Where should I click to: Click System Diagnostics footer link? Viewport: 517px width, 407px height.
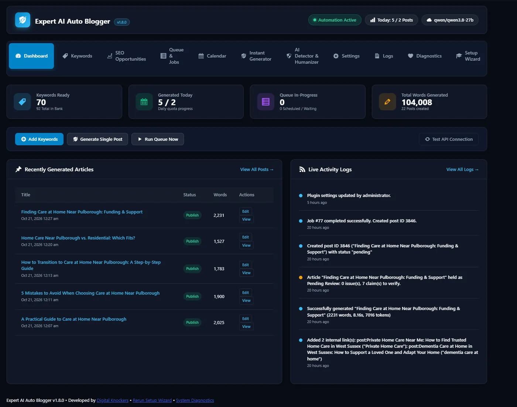tap(195, 400)
